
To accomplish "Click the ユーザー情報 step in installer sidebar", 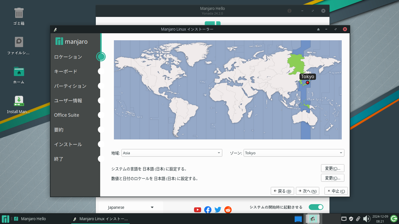I will pyautogui.click(x=68, y=101).
